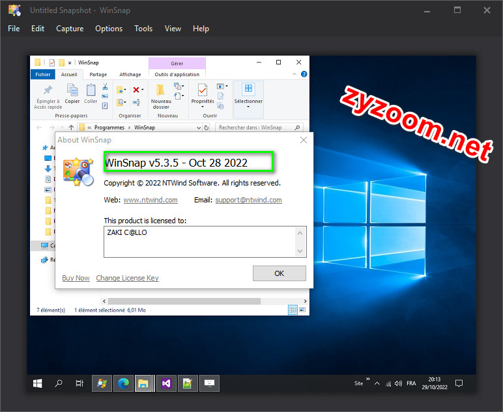The height and width of the screenshot is (412, 503).
Task: Click the Épingler à Accès rapide pin icon
Action: tap(48, 90)
